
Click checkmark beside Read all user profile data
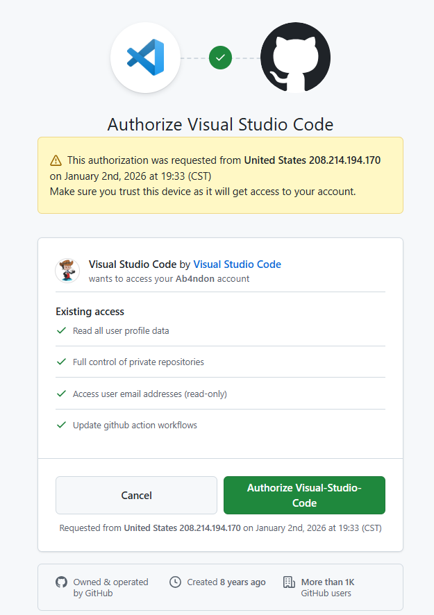[62, 330]
